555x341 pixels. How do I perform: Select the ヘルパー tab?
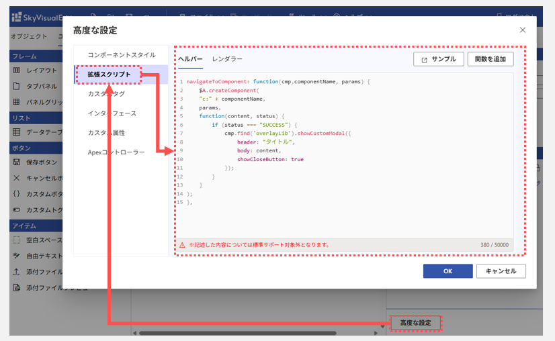click(190, 59)
